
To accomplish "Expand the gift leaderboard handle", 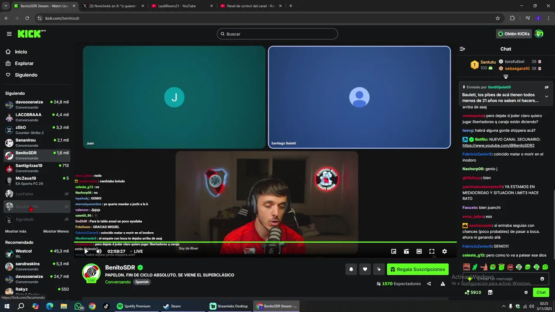I will [x=506, y=77].
